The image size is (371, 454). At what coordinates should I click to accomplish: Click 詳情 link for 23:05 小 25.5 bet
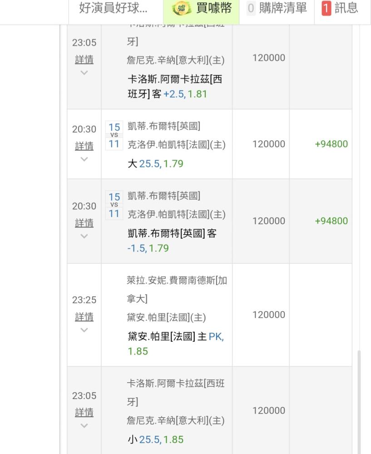click(x=84, y=413)
